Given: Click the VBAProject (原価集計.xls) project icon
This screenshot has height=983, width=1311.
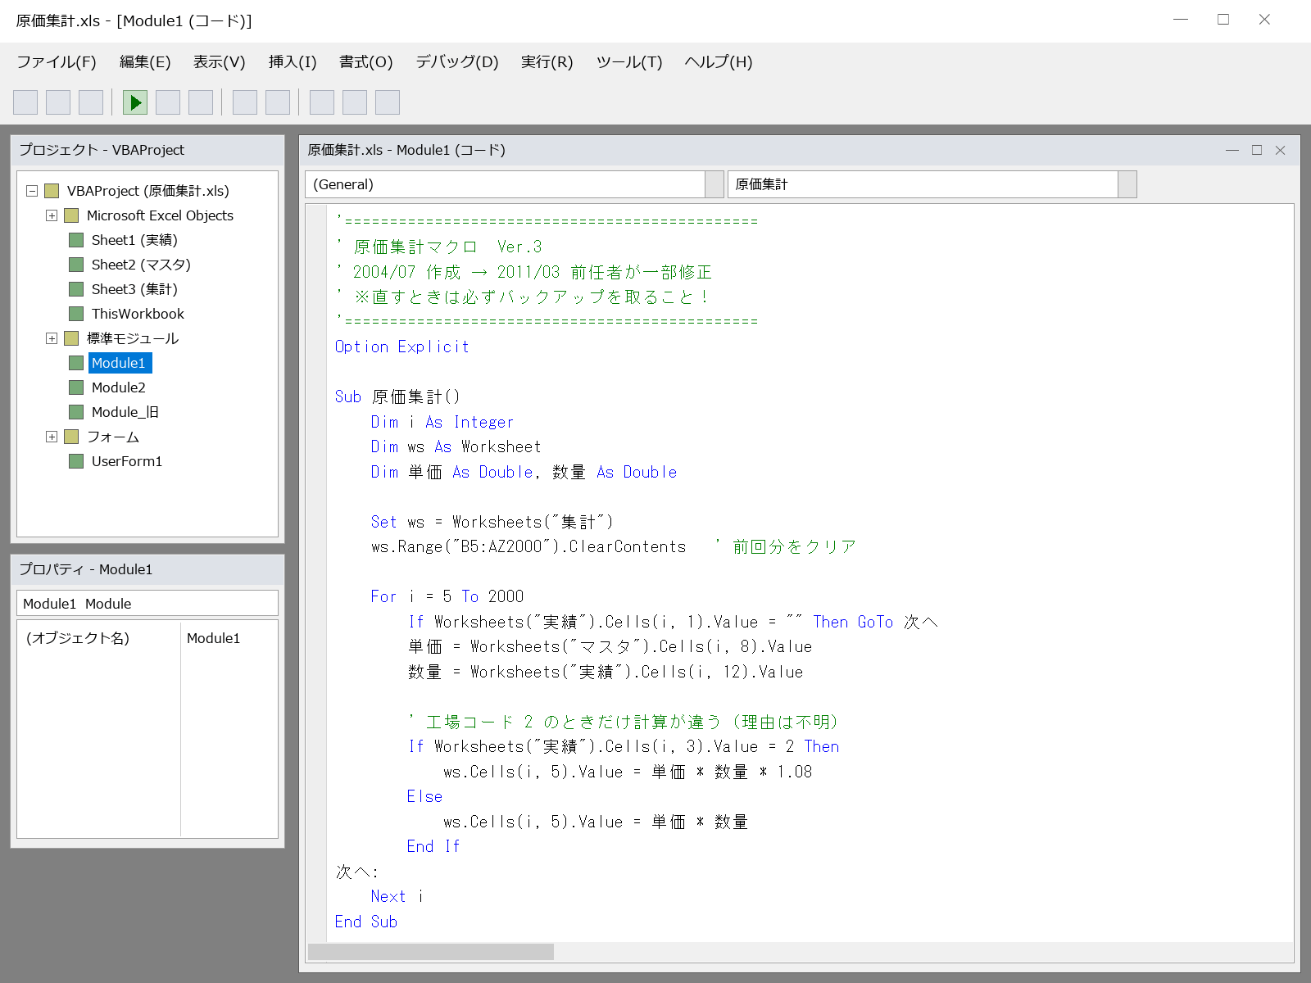Looking at the screenshot, I should [x=52, y=191].
